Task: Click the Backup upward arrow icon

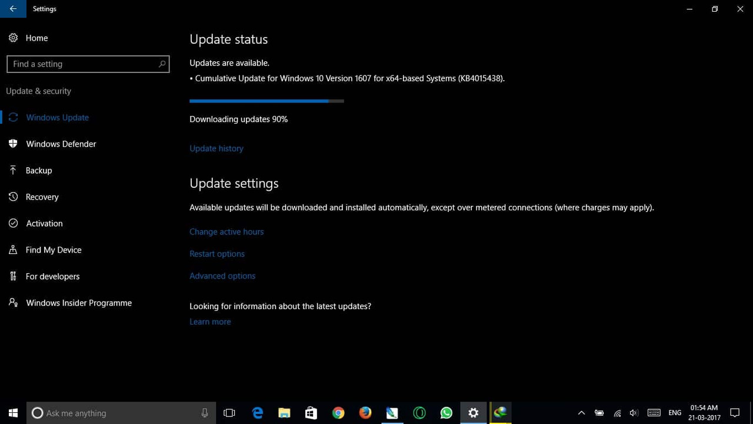Action: tap(13, 170)
